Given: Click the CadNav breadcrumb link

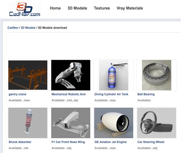Looking at the screenshot, I should [13, 27].
